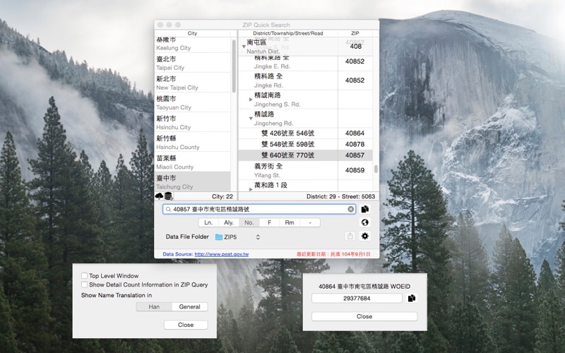565x353 pixels.
Task: Enable Top Level Window checkbox
Action: [x=84, y=275]
